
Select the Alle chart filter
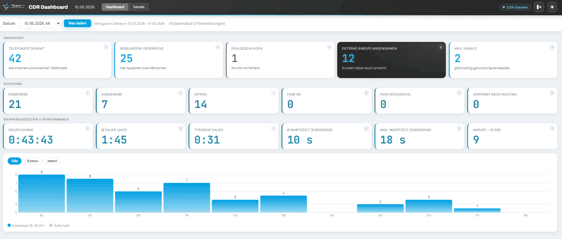[15, 161]
